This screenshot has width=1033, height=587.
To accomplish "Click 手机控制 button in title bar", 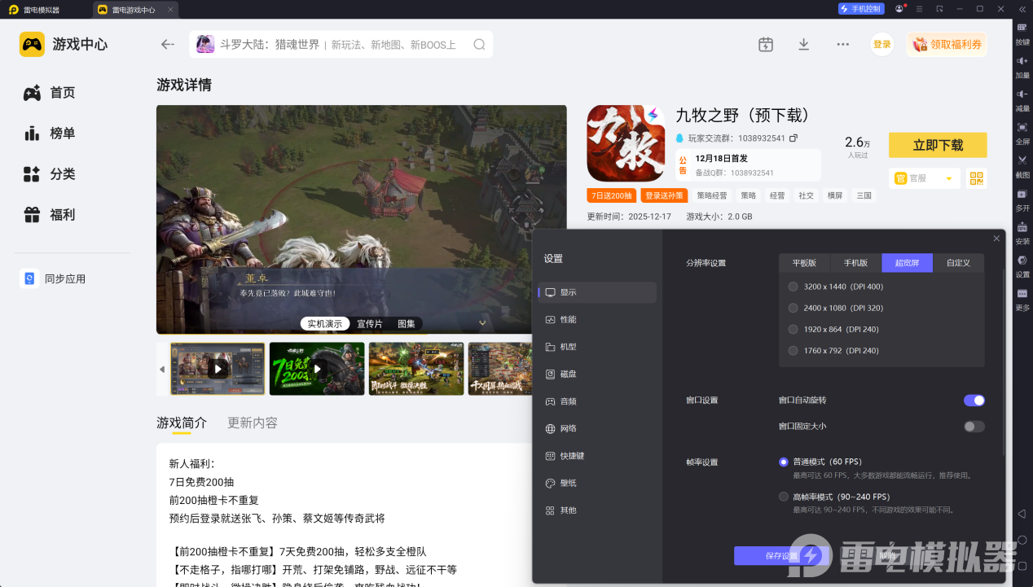I will pyautogui.click(x=860, y=9).
